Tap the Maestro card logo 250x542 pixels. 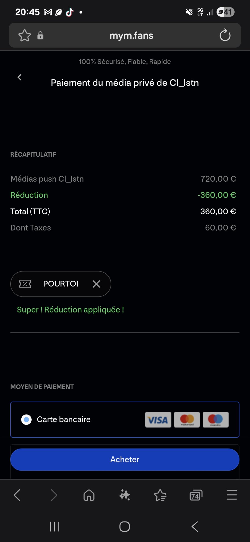(x=215, y=420)
